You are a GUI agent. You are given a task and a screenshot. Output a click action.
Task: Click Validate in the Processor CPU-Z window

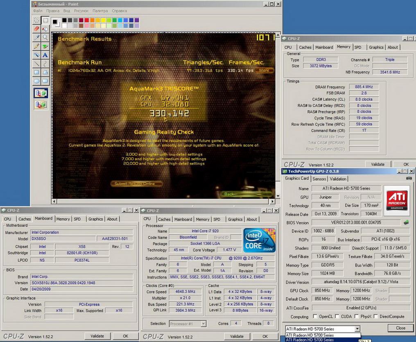click(237, 336)
